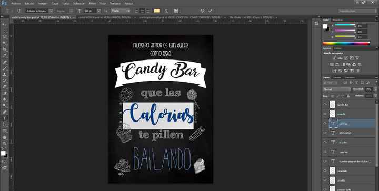Screen dimensions: 379x191
Task: Select the Eyedropper tool
Action: tap(5, 56)
